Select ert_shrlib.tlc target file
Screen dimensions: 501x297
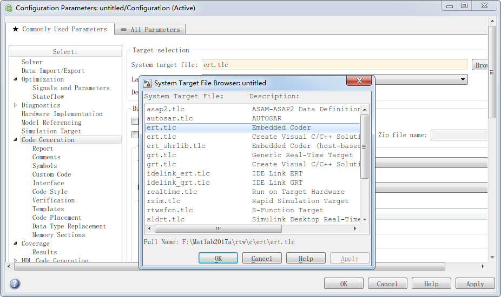253,146
